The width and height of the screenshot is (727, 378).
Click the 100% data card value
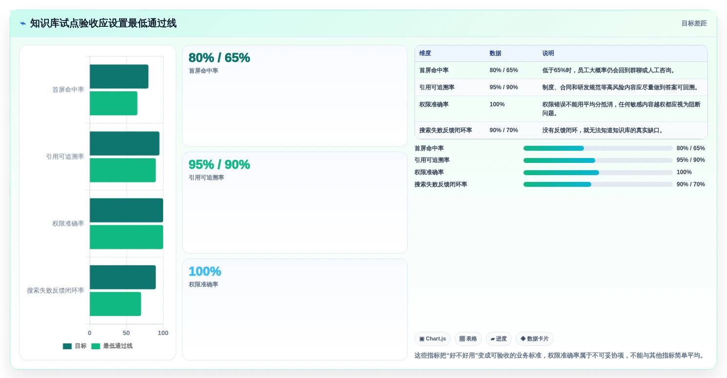pos(205,272)
